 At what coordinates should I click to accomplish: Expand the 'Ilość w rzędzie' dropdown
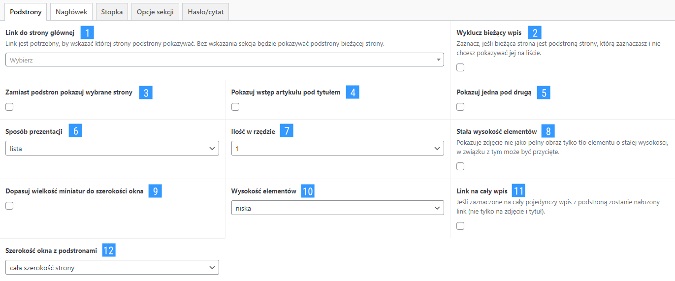click(x=338, y=148)
